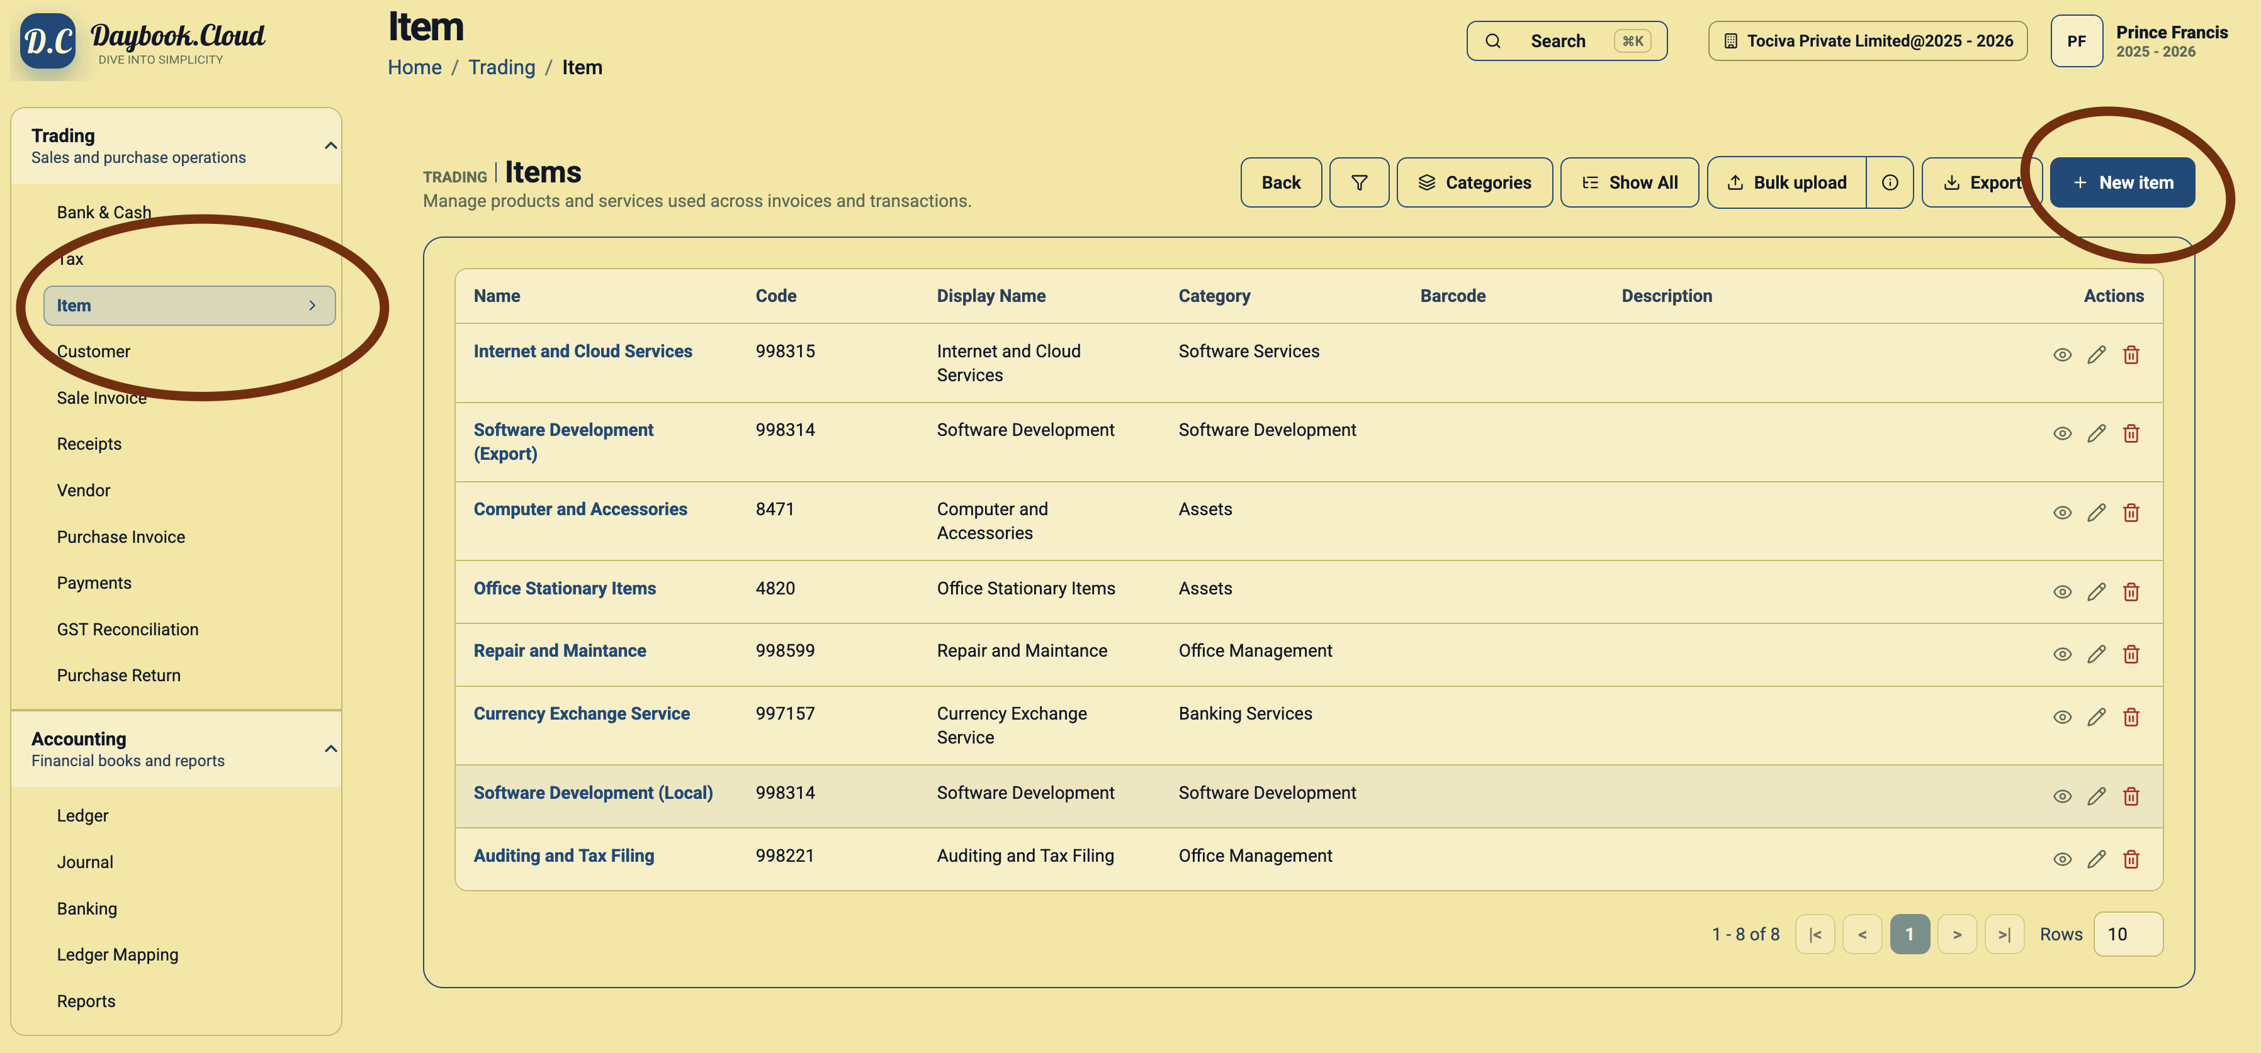The width and height of the screenshot is (2261, 1053).
Task: Edit Repair and Maintance item
Action: 2096,654
